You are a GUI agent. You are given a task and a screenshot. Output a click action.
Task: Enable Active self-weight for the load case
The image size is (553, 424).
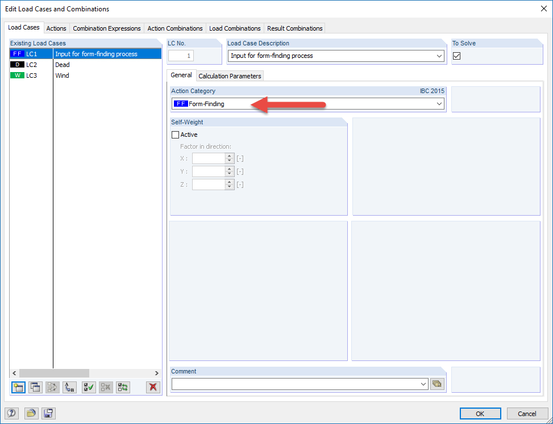pos(176,135)
